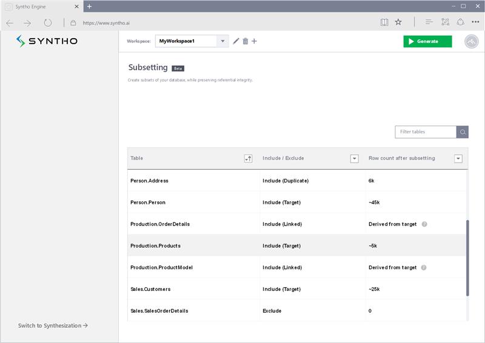Click the lock icon beside the URL
The height and width of the screenshot is (343, 485).
pyautogui.click(x=73, y=22)
